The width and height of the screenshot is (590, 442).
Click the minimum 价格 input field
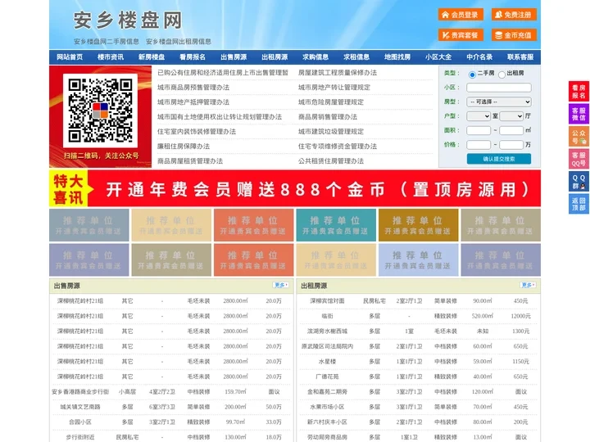coord(479,145)
